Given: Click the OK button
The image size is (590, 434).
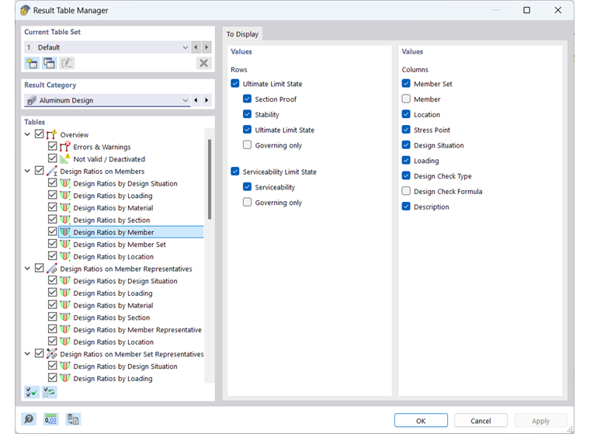Looking at the screenshot, I should point(420,420).
